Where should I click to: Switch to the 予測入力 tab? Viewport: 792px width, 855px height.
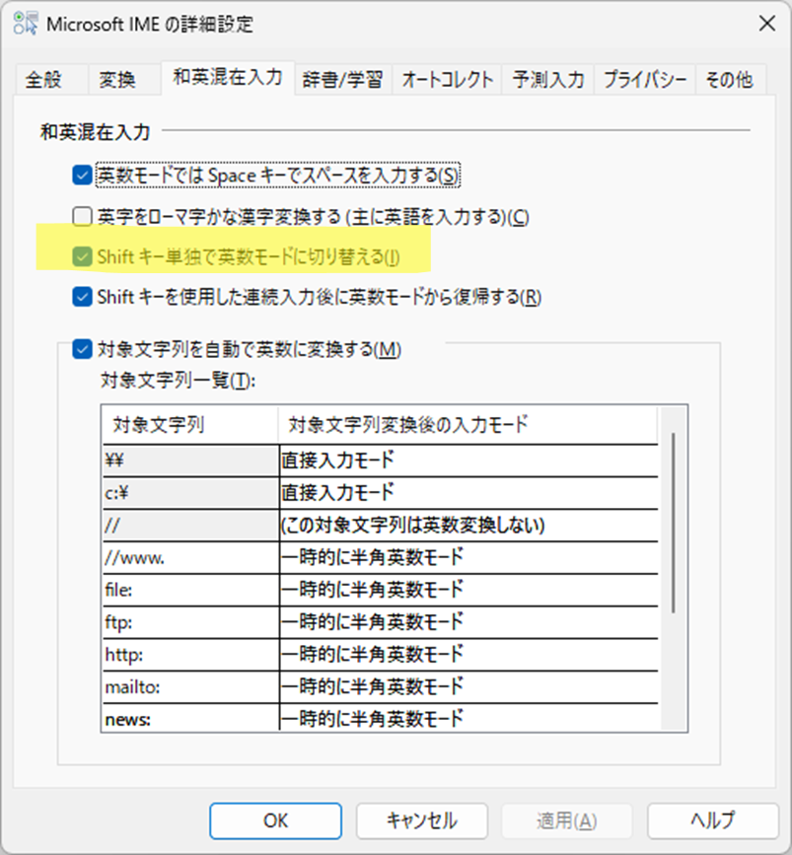coord(548,80)
